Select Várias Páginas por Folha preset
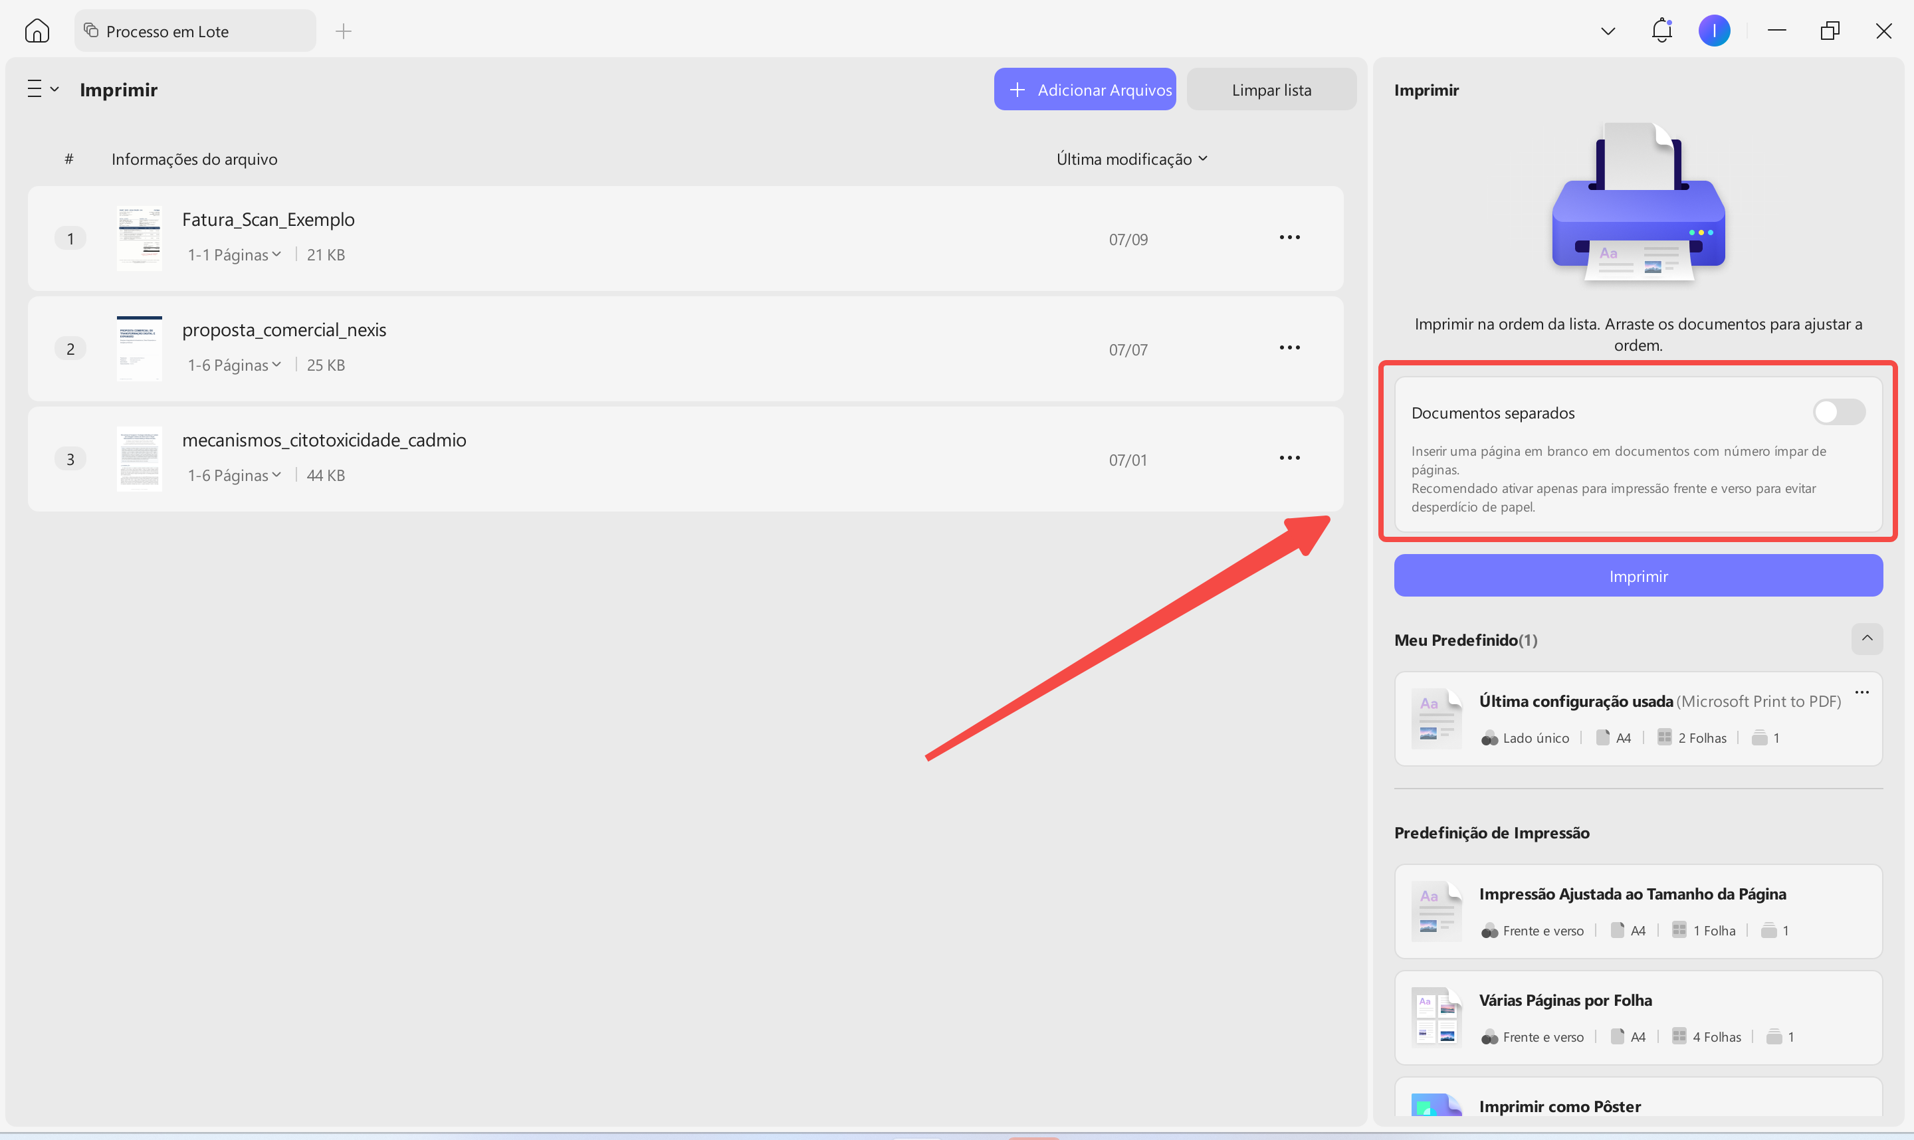 (x=1638, y=1018)
